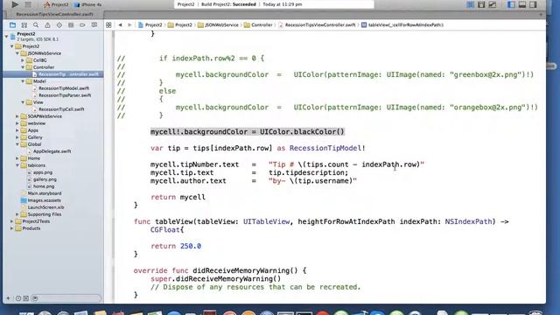Screen dimensions: 560x315
Task: Click the 'return 250.0' line
Action: click(x=176, y=246)
